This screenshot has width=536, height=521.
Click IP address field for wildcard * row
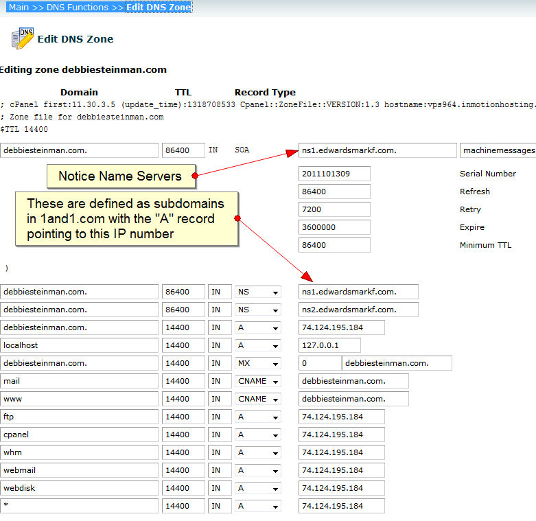[x=342, y=506]
